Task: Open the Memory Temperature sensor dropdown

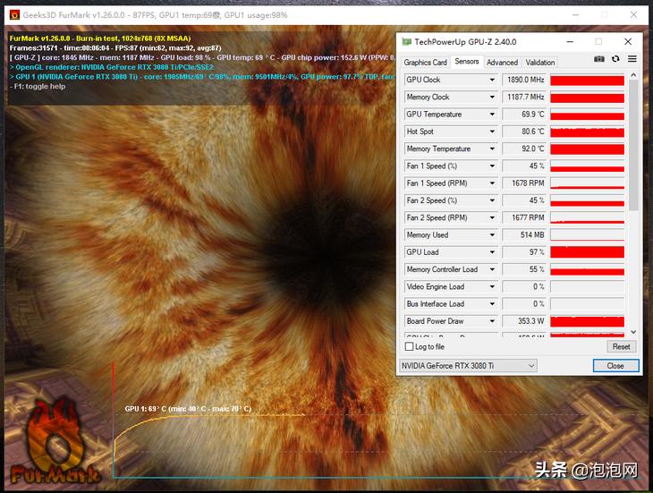Action: [x=492, y=149]
